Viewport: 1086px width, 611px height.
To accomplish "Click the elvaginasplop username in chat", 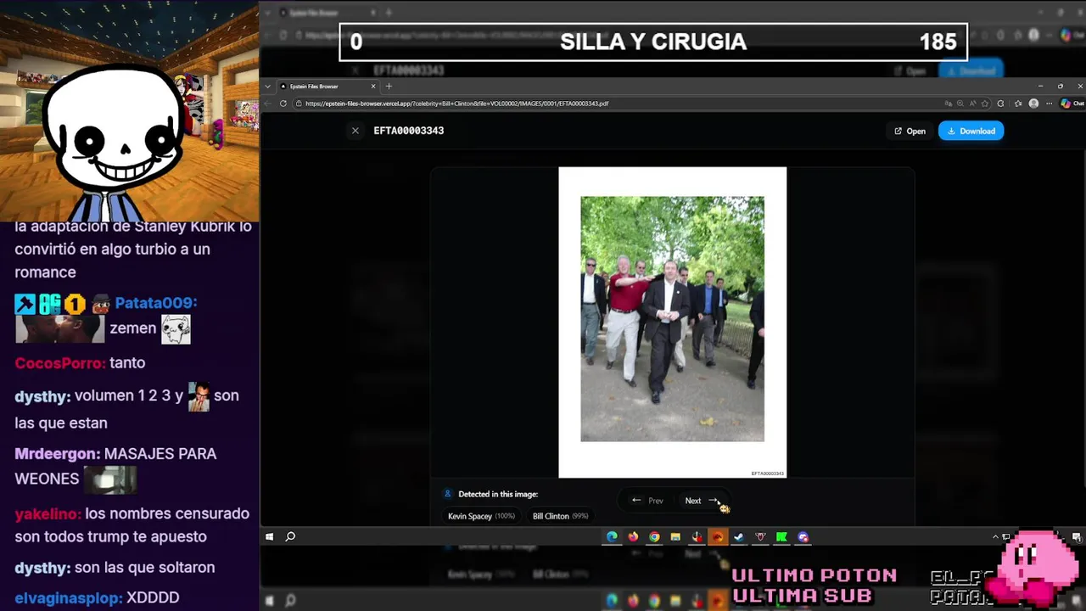I will (x=69, y=597).
